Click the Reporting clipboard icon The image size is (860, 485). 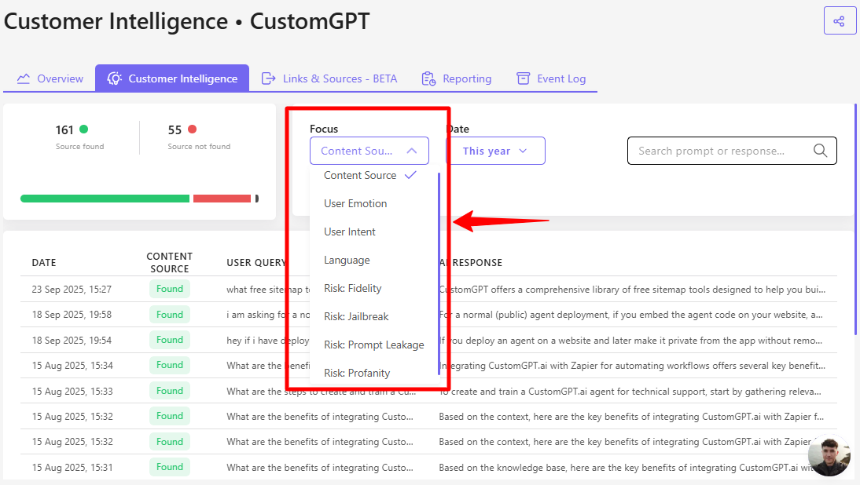[x=428, y=78]
